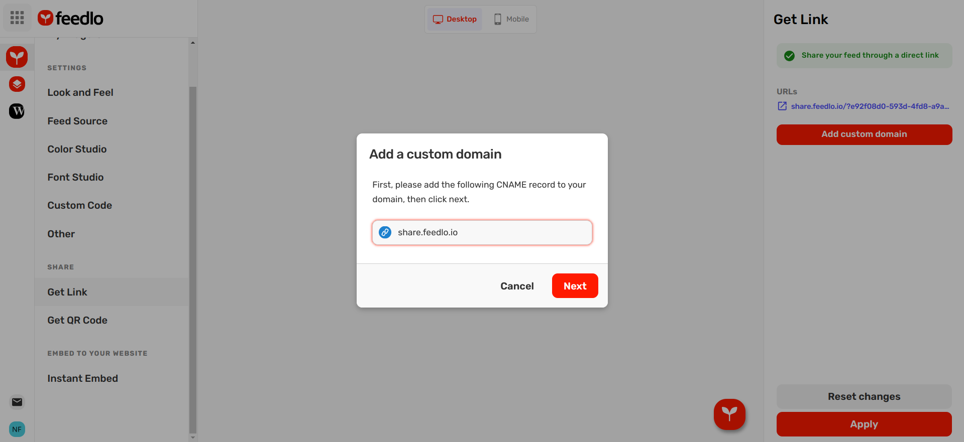This screenshot has height=442, width=964.
Task: Open the red layers icon in left rail
Action: tap(17, 84)
